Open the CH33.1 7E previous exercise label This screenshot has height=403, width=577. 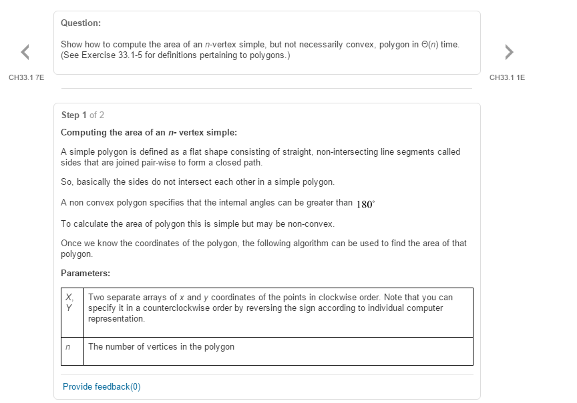pos(27,77)
